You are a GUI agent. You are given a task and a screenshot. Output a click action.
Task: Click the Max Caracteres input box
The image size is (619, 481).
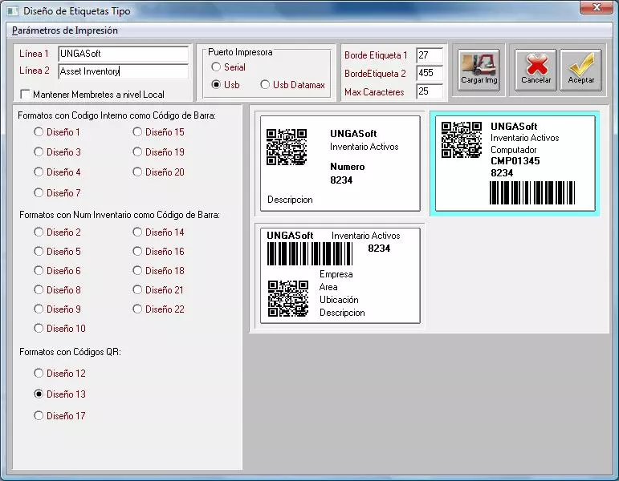[430, 92]
